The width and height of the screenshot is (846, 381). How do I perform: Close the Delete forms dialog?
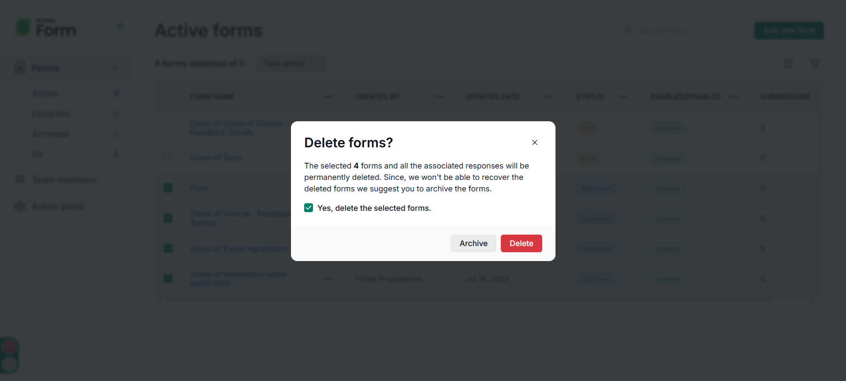534,142
